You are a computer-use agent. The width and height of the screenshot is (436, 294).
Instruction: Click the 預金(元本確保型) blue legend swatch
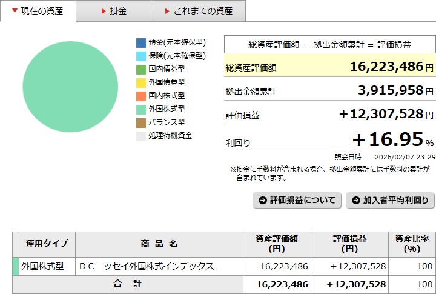pos(141,42)
